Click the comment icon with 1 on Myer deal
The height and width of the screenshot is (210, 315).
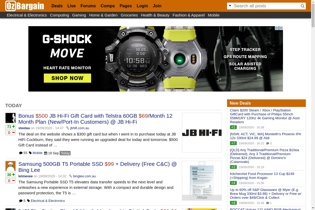point(269,203)
